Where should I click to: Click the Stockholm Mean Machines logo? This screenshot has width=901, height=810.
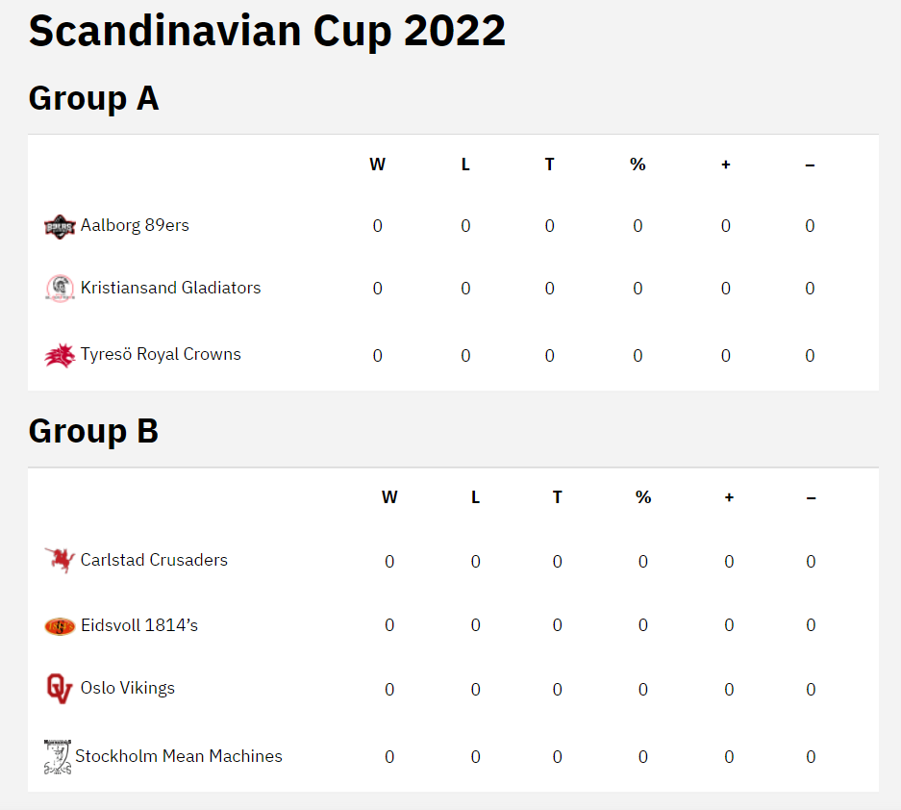58,756
